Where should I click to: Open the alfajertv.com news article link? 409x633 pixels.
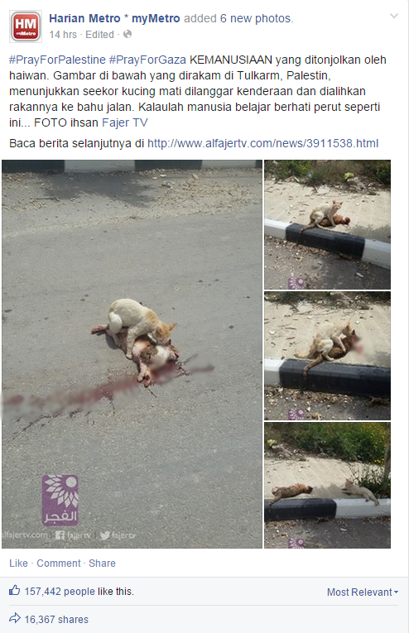point(262,143)
